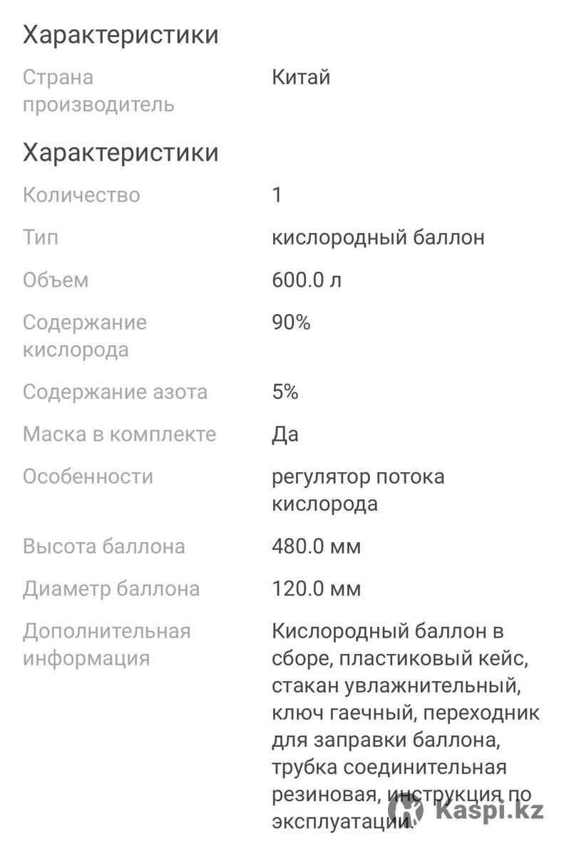This screenshot has width=569, height=856.
Task: Select the Количество row label
Action: 81,195
